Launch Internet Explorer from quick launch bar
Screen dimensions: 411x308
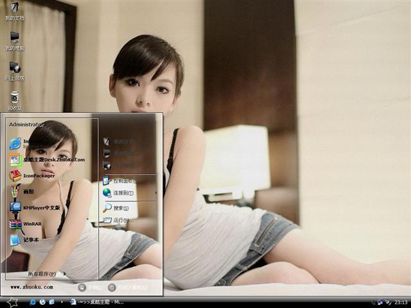[x=33, y=302]
